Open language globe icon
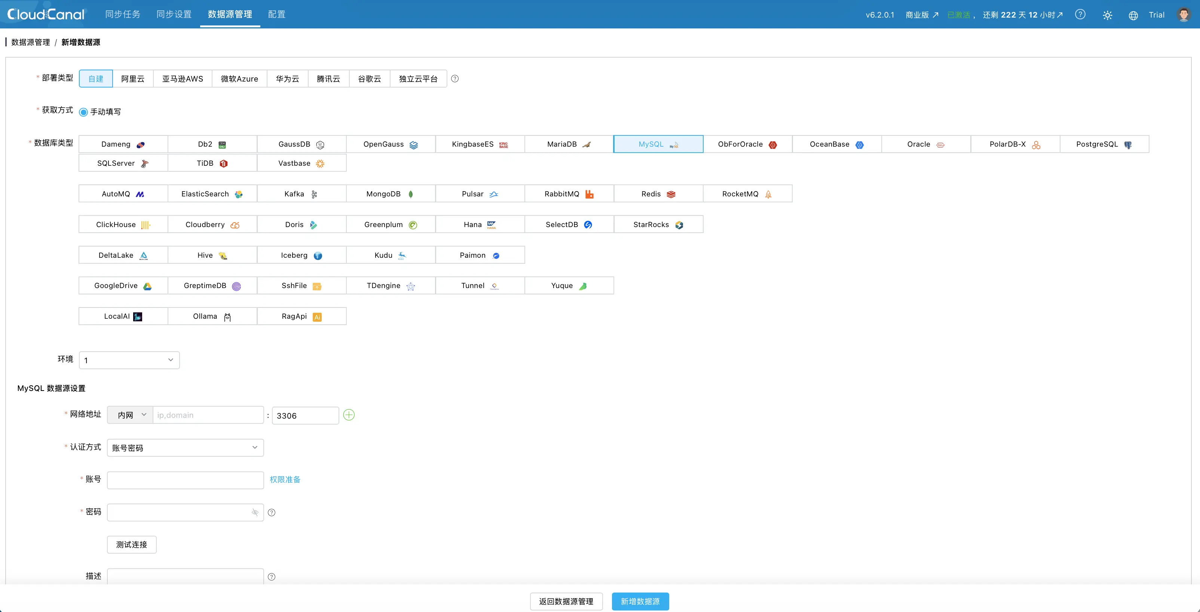This screenshot has height=612, width=1200. click(1133, 15)
